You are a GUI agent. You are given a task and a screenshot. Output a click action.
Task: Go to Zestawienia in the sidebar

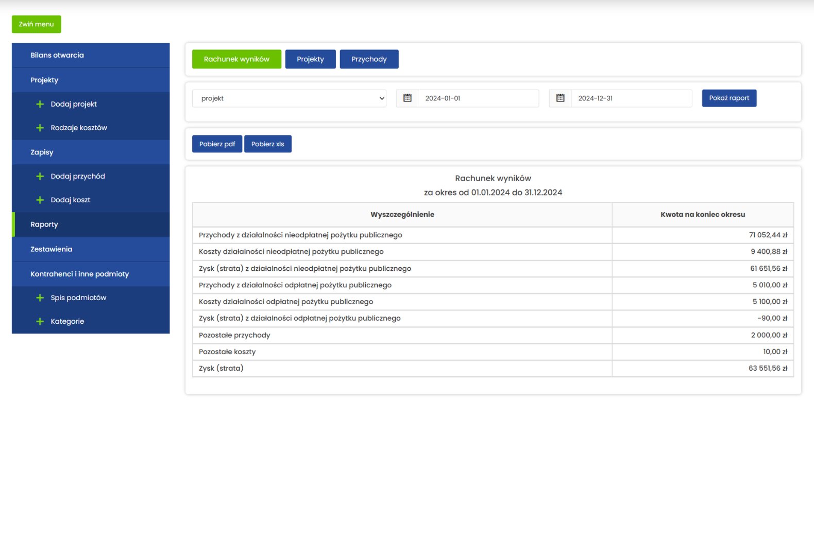51,249
